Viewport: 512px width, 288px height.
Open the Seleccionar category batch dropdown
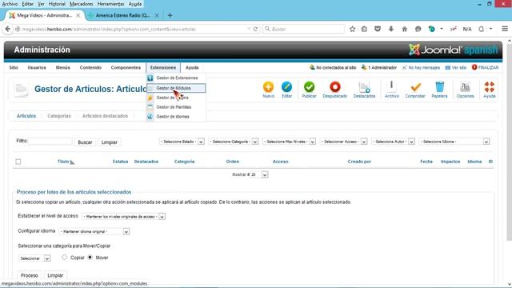coord(34,258)
